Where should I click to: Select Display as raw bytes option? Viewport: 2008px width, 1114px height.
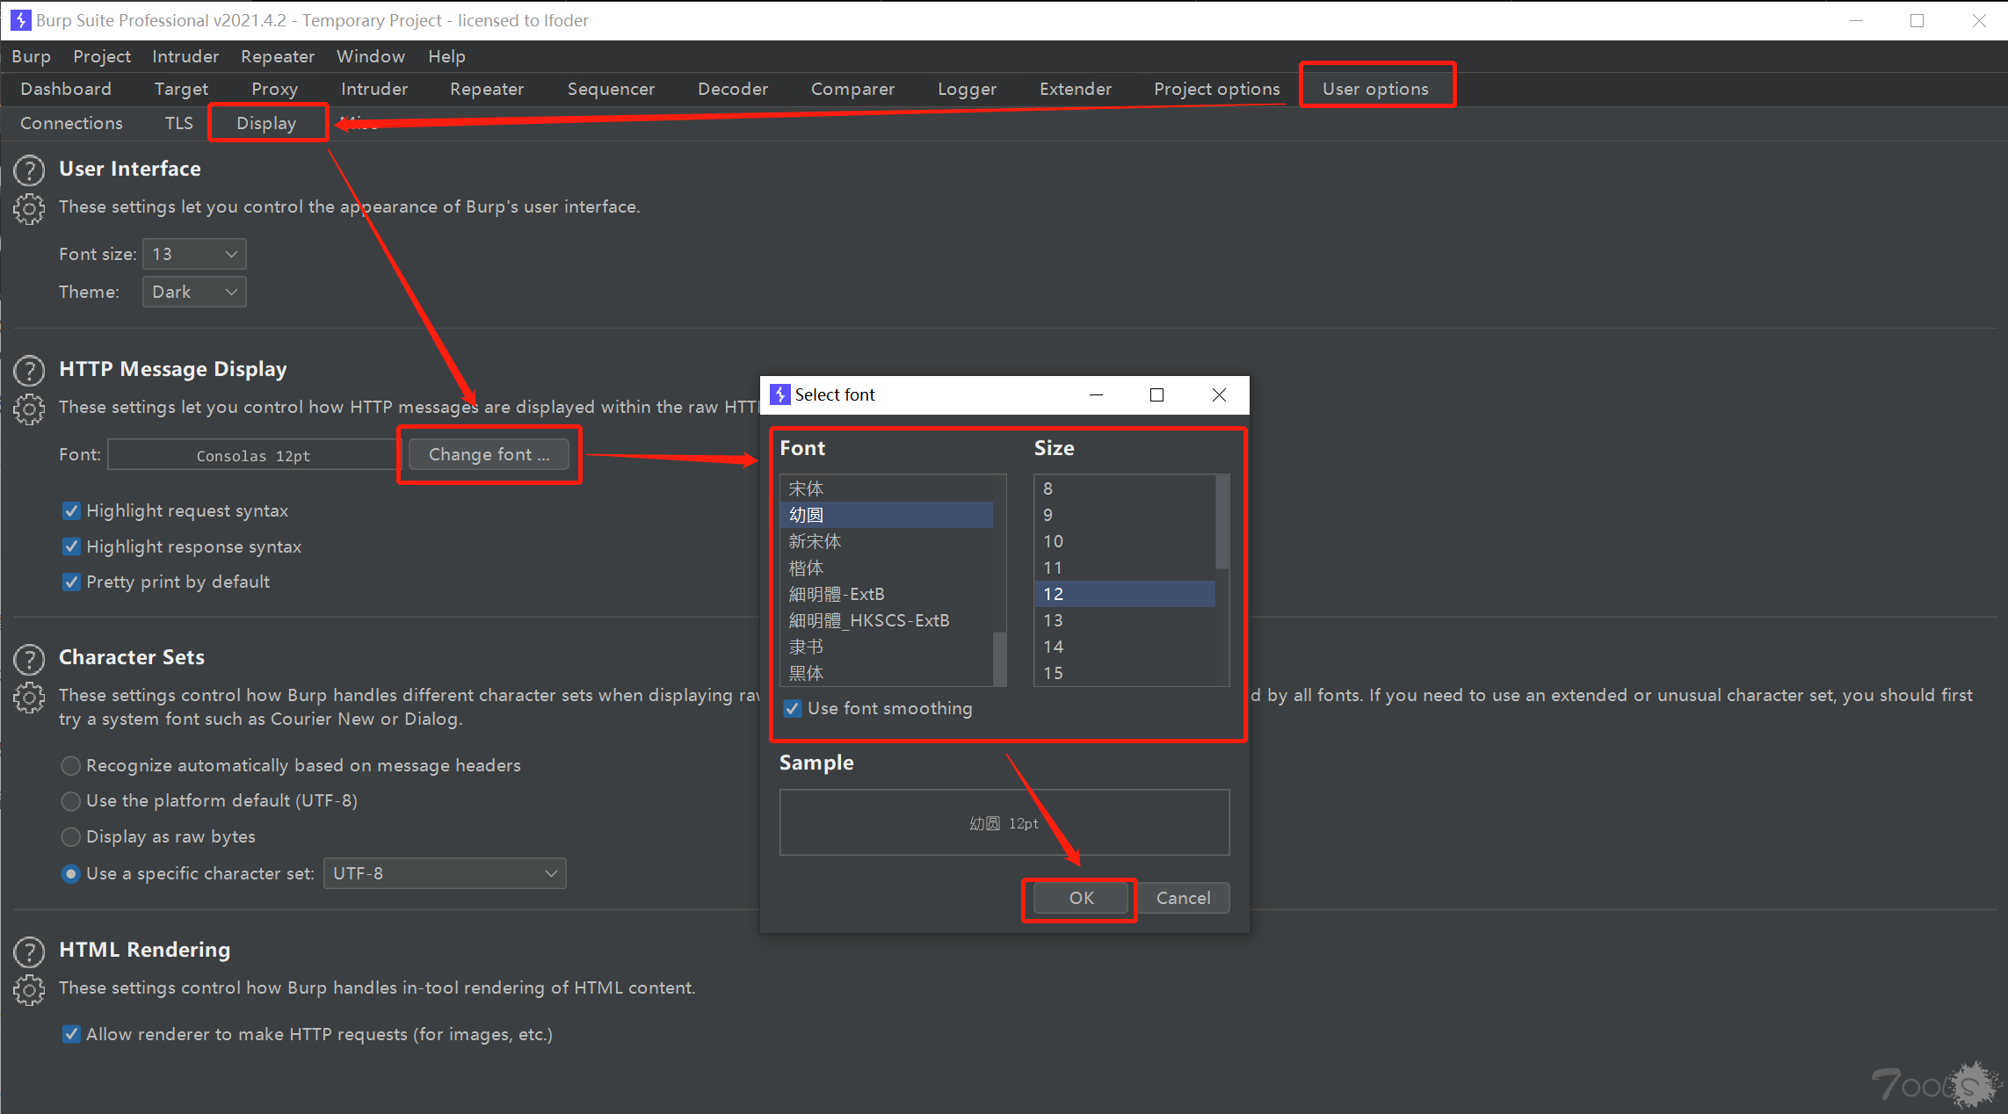(71, 836)
